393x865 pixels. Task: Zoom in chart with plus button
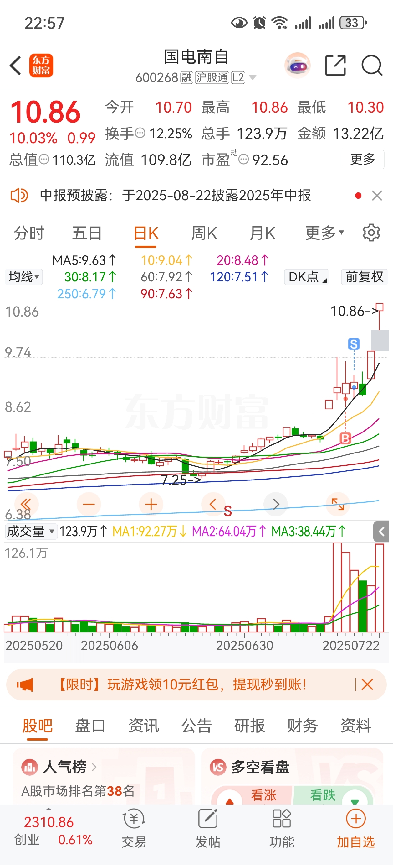(x=151, y=504)
